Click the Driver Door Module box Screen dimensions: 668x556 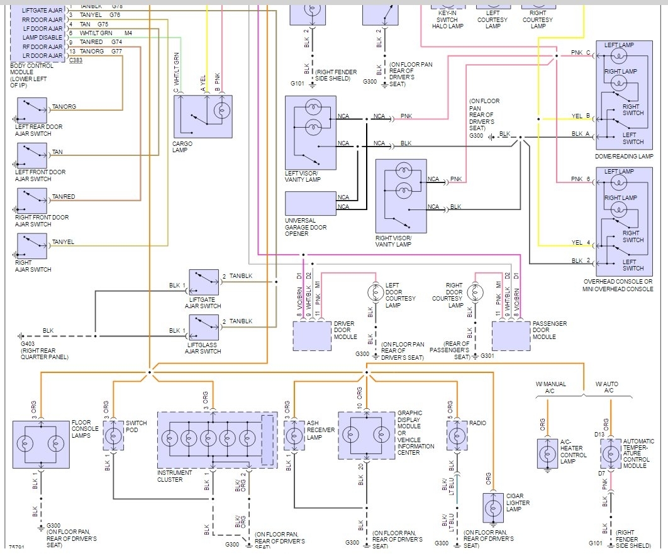pyautogui.click(x=312, y=336)
